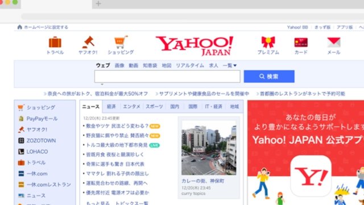Focus the browser address bar

[x=193, y=17]
